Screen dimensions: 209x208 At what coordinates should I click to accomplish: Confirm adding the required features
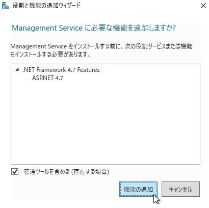point(138,189)
